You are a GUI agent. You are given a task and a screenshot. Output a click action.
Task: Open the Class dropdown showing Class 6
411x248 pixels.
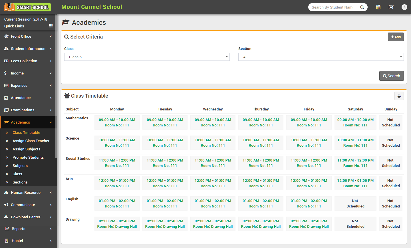147,57
